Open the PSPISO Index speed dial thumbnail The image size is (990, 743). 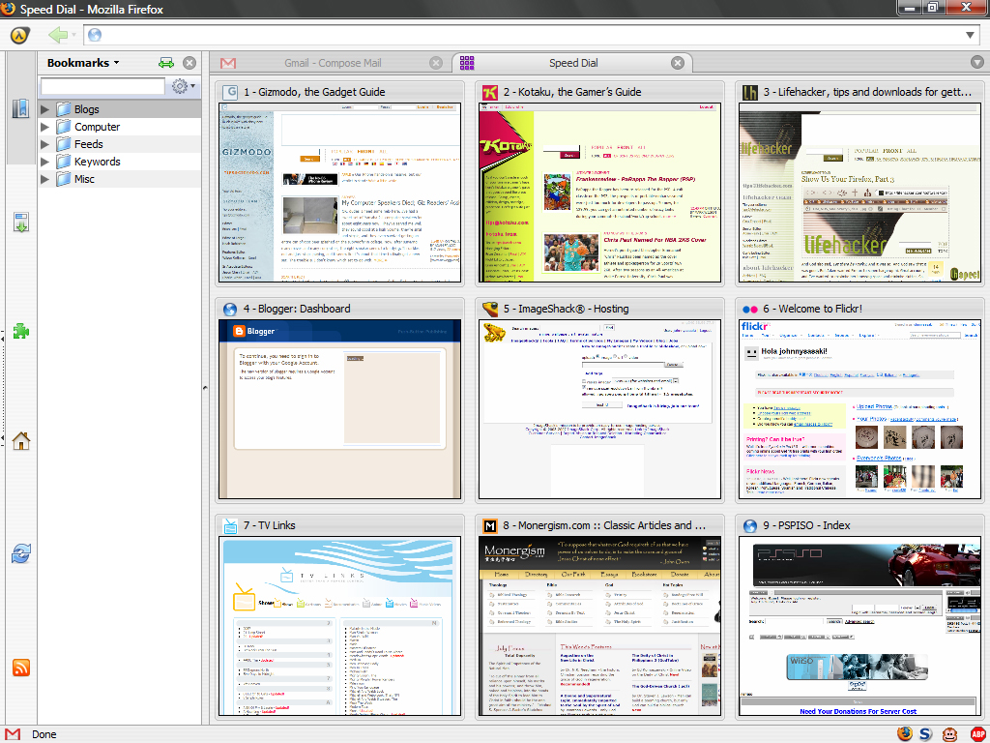coord(859,626)
